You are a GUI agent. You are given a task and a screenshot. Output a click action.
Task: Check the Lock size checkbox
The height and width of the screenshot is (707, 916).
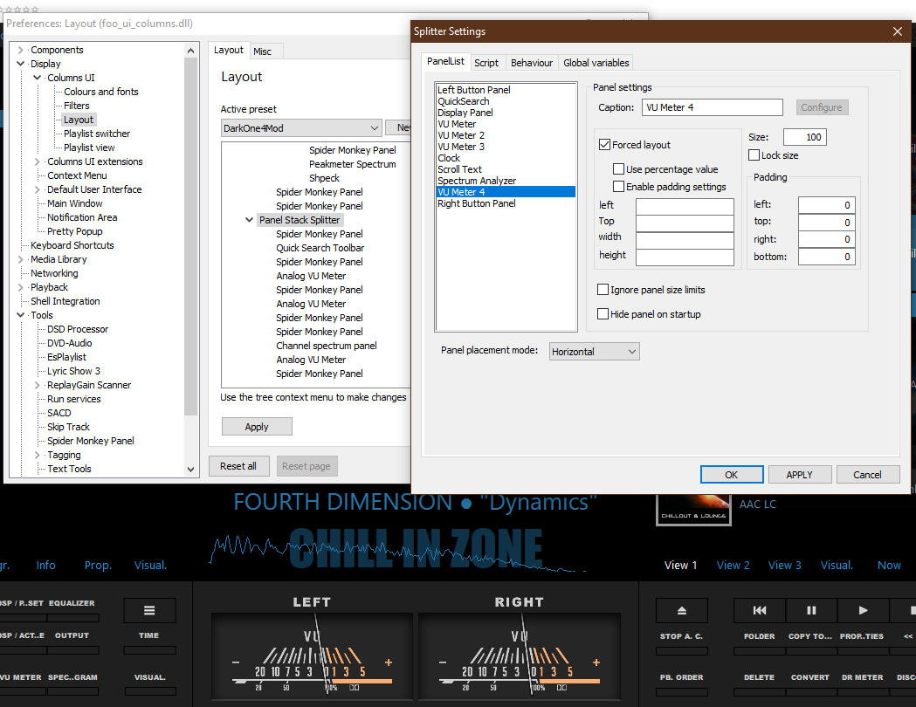tap(754, 155)
